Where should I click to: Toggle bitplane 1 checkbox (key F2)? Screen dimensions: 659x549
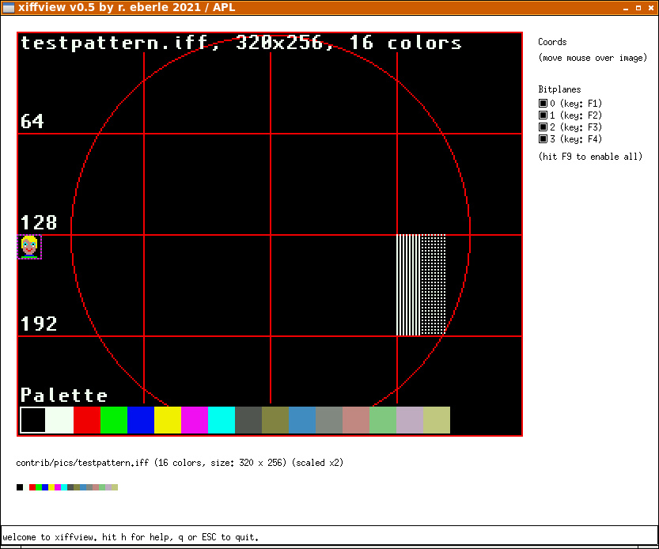point(543,115)
